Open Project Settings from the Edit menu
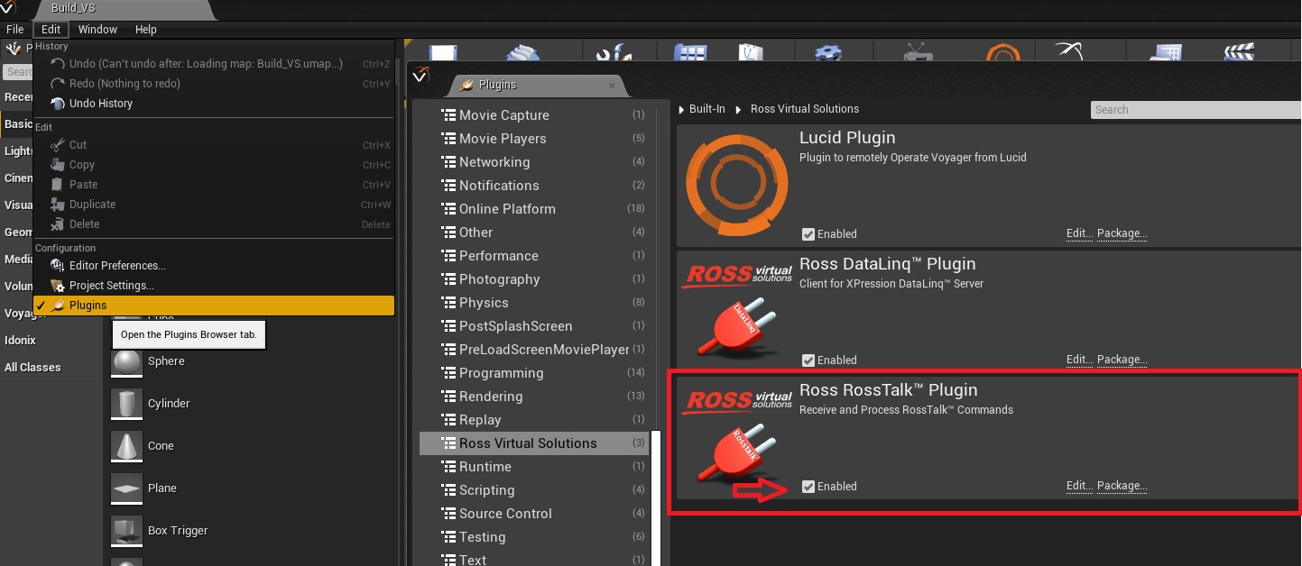This screenshot has width=1302, height=566. coord(214,286)
